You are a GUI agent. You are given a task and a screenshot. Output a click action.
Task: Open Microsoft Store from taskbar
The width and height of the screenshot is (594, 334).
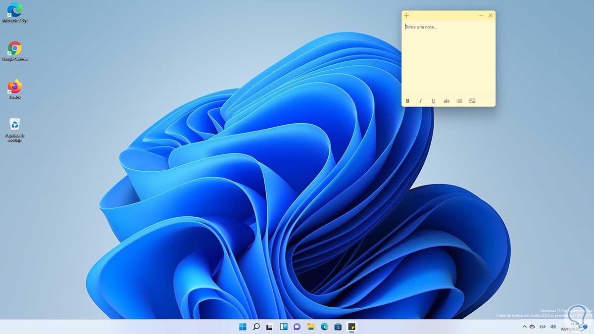point(338,327)
